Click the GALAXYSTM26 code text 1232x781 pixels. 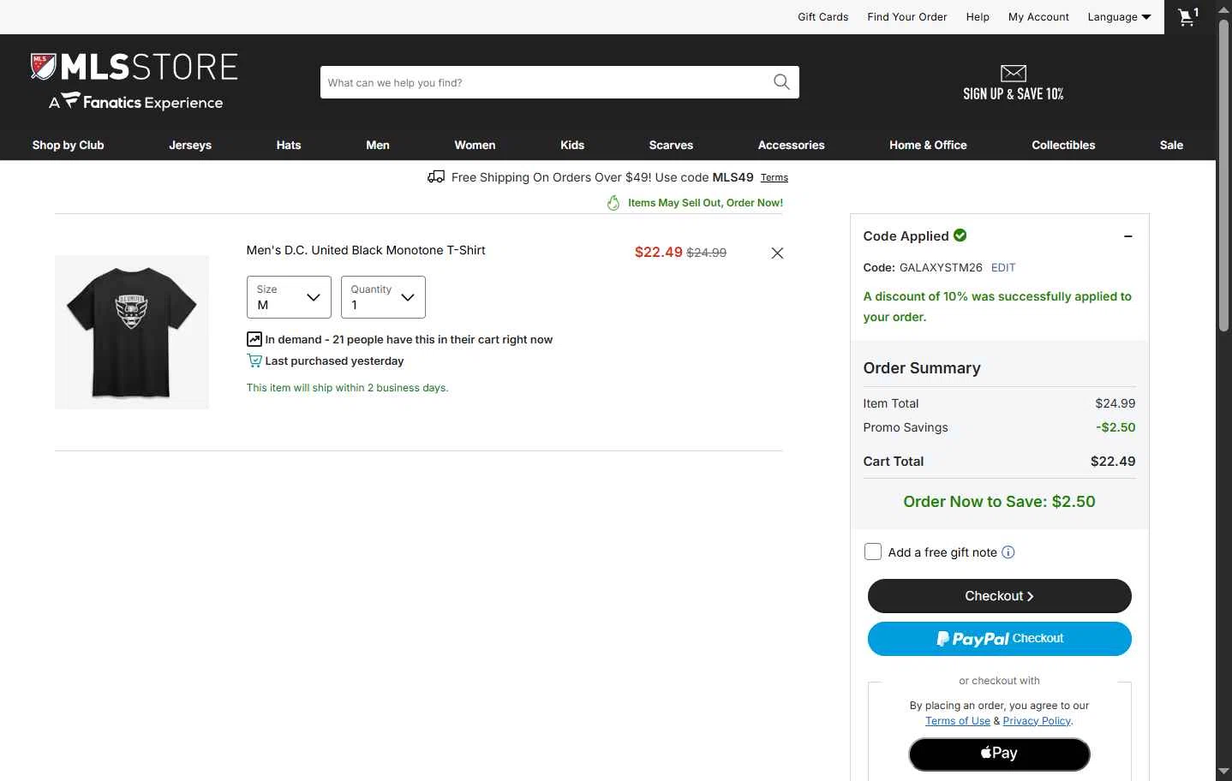941,267
